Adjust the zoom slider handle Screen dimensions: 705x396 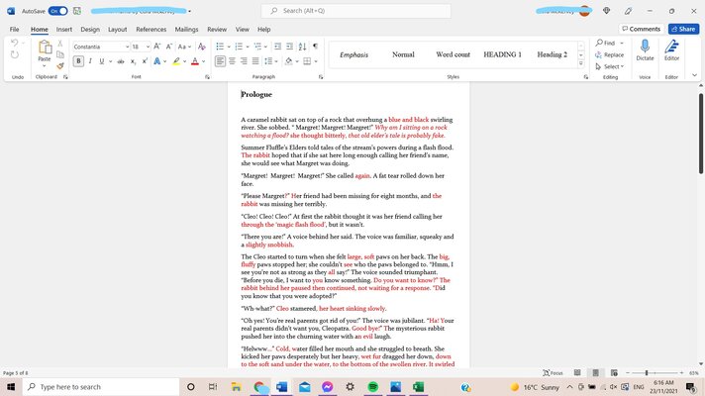647,372
